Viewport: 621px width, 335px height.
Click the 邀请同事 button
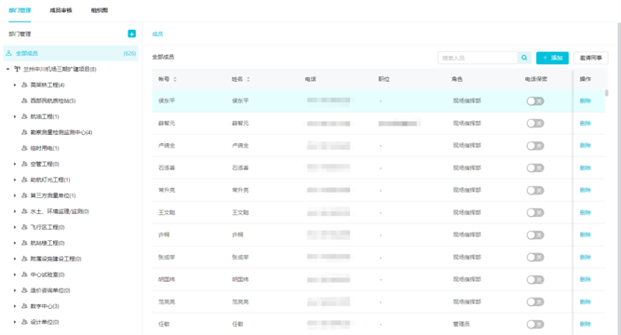(x=591, y=58)
